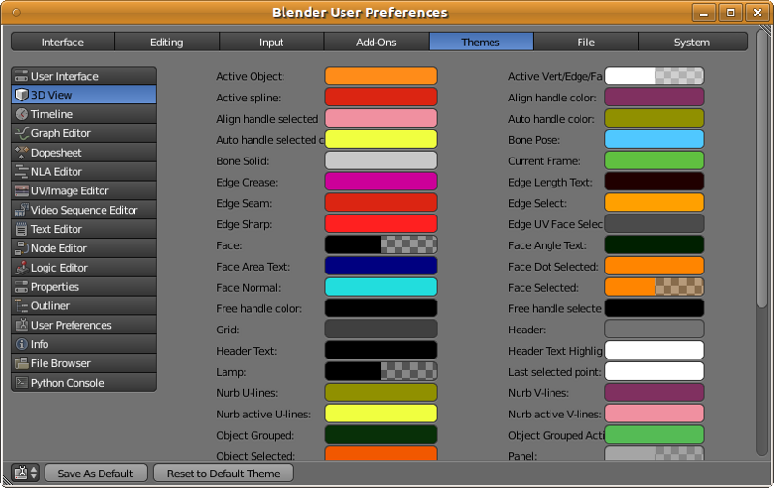Change the Current Frame green swatch
This screenshot has height=488, width=774.
(x=654, y=160)
